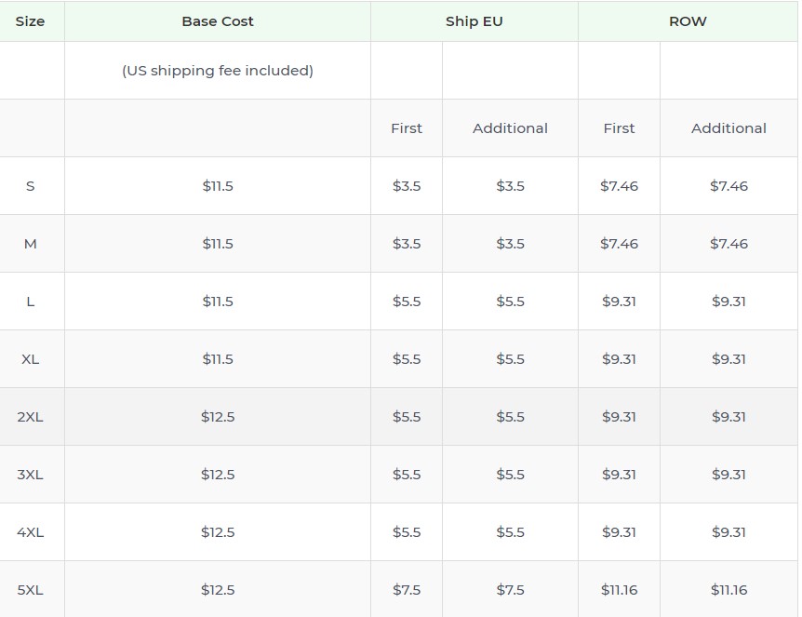Image resolution: width=802 pixels, height=617 pixels.
Task: Click the First subheader under ROW
Action: (619, 128)
